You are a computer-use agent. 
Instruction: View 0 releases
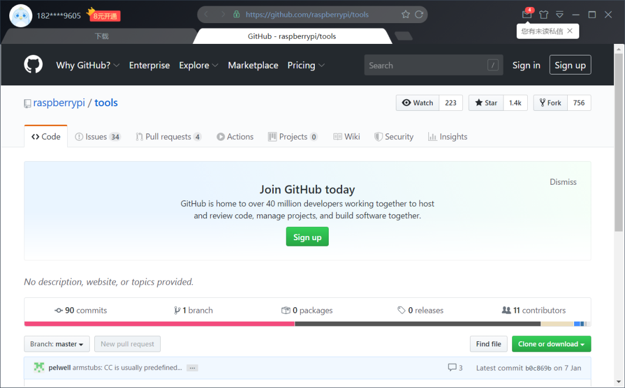[x=421, y=310]
